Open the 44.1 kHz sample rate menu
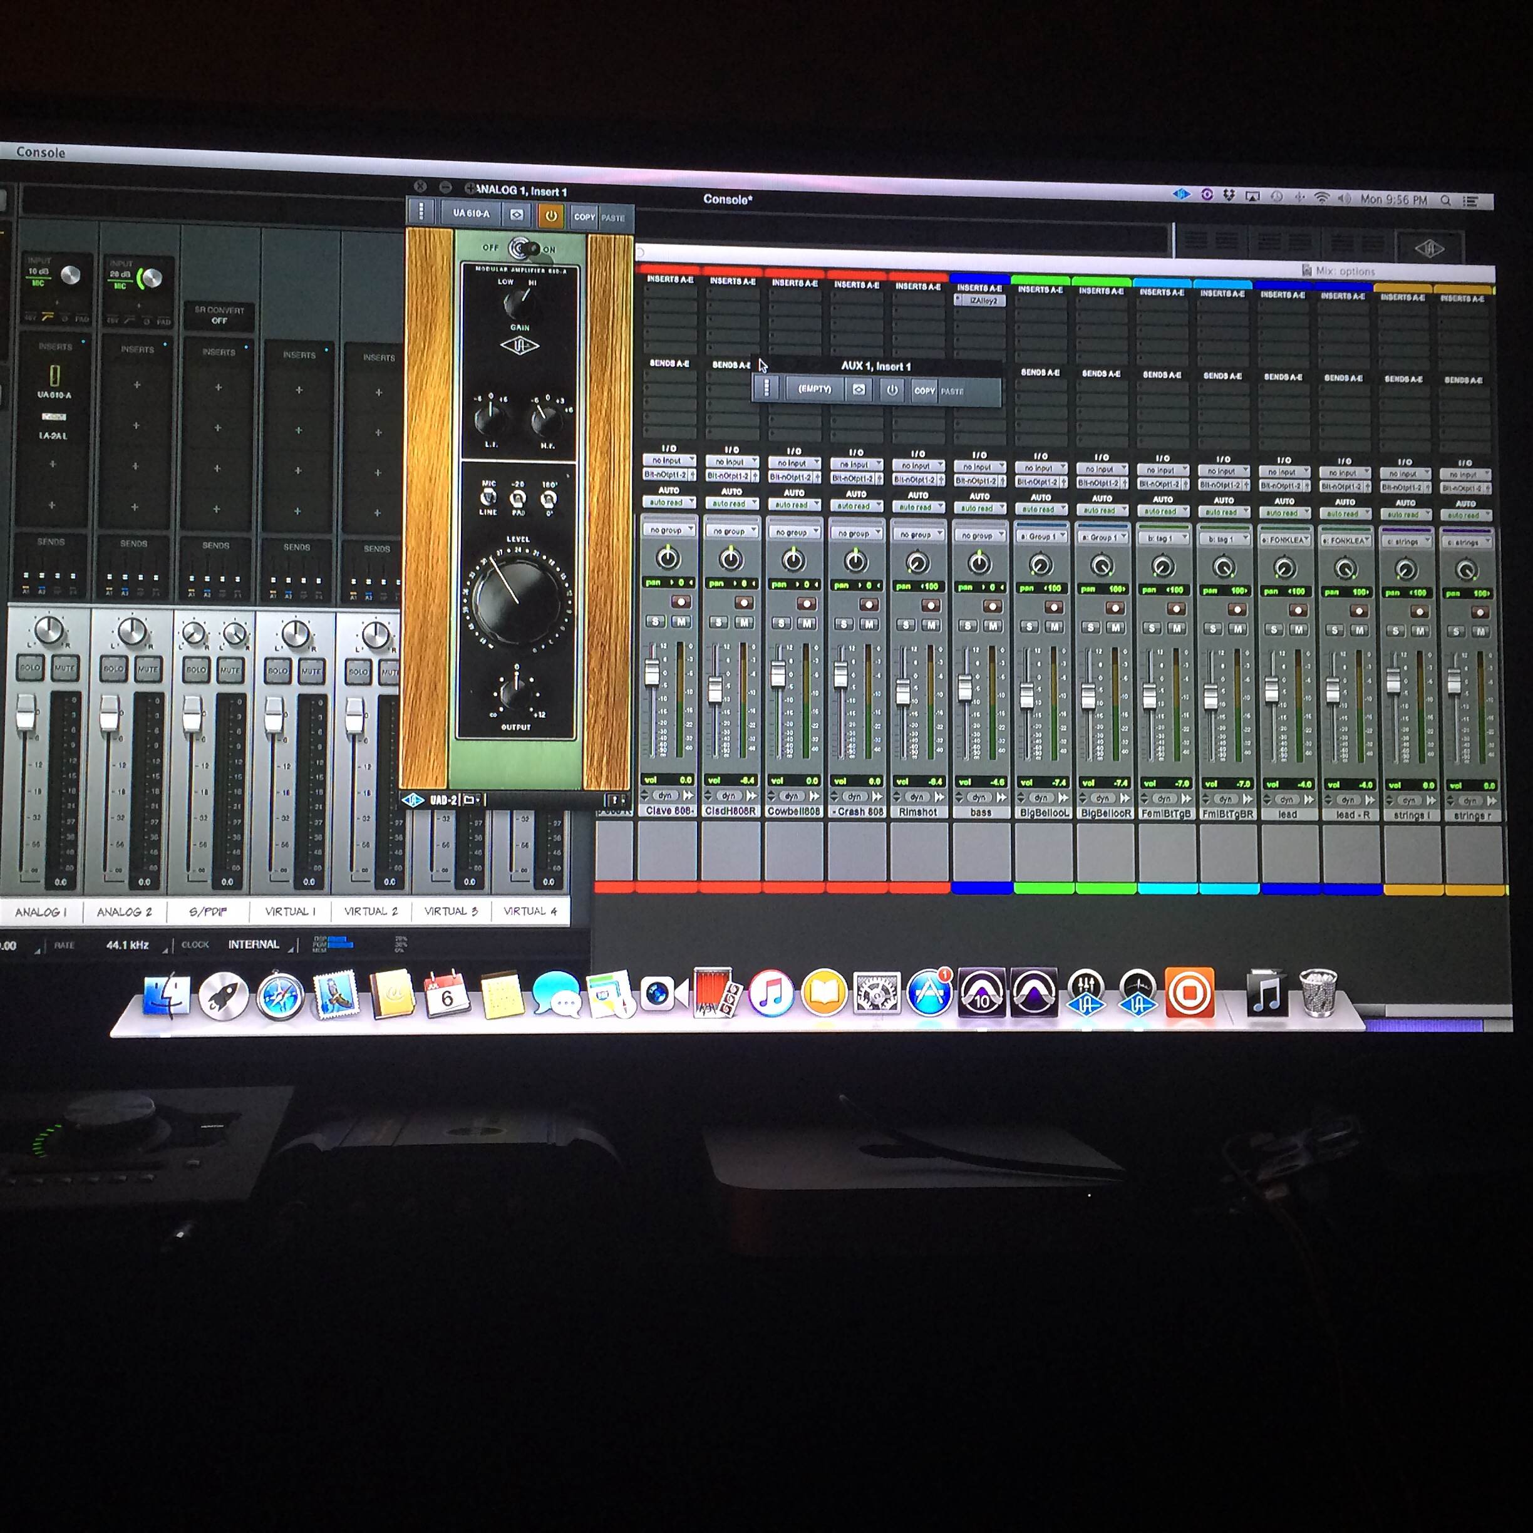Image resolution: width=1533 pixels, height=1533 pixels. [128, 945]
